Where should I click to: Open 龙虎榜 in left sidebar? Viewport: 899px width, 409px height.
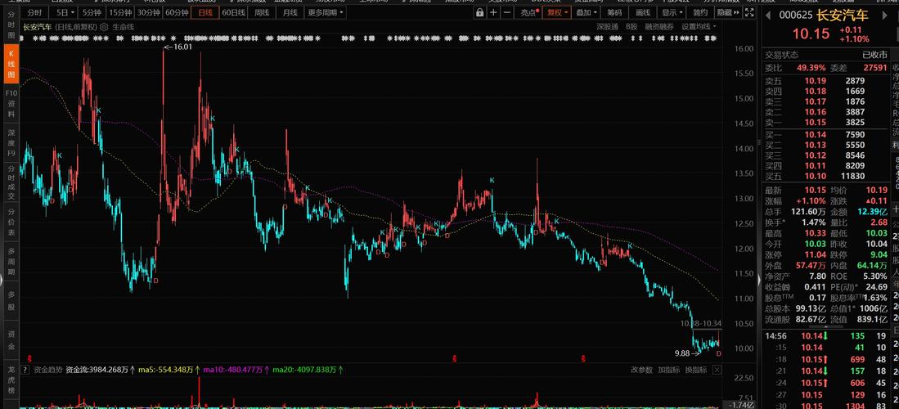pos(11,380)
